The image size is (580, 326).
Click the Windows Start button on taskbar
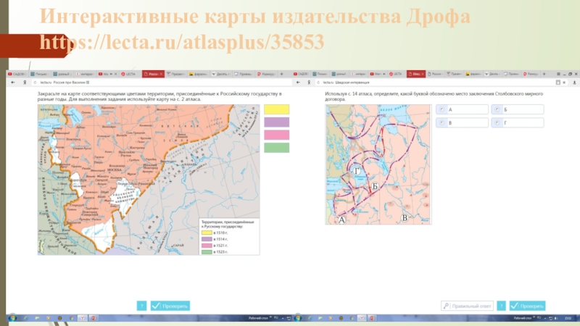click(x=12, y=318)
